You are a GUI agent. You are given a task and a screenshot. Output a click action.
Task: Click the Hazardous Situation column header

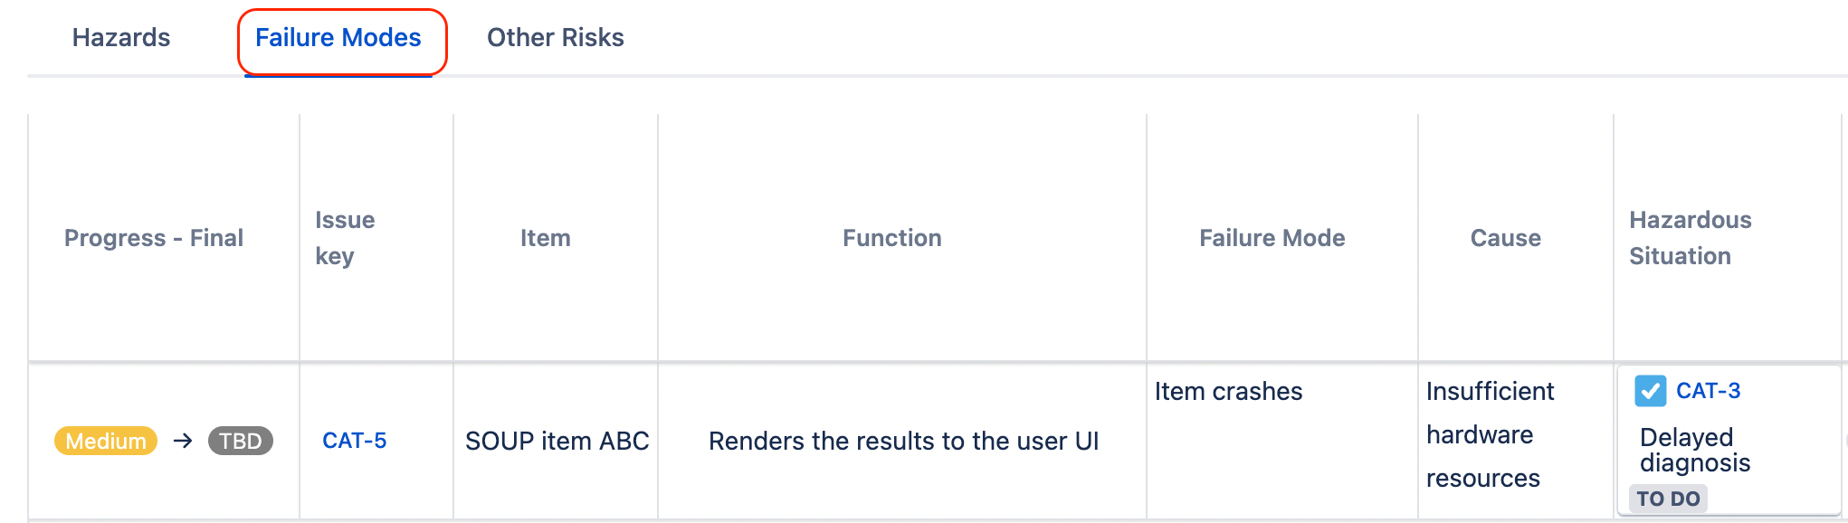click(x=1690, y=238)
